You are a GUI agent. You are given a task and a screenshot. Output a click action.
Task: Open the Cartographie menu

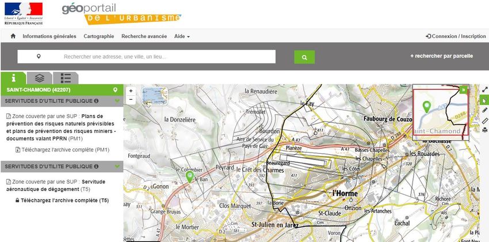click(x=98, y=36)
